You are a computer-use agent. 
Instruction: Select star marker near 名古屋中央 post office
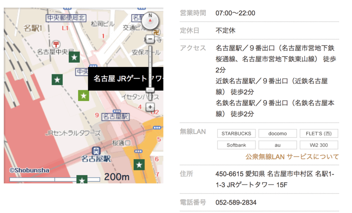[x=74, y=57]
